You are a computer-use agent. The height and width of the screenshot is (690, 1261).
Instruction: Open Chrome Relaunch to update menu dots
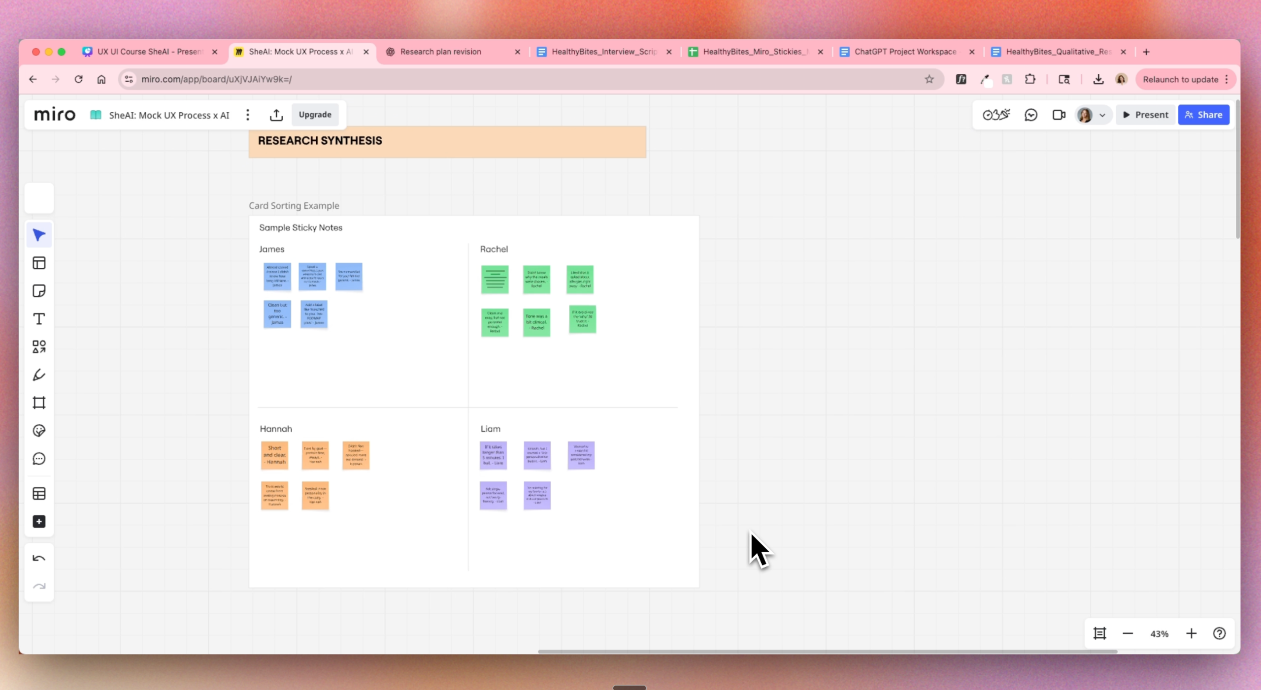click(x=1227, y=79)
